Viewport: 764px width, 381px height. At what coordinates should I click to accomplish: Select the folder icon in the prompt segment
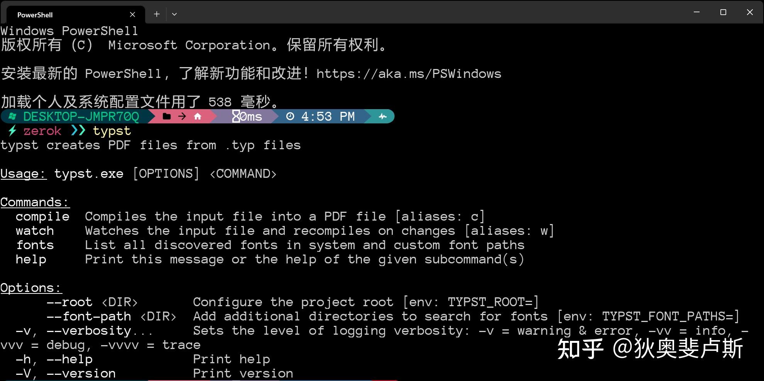[x=167, y=116]
